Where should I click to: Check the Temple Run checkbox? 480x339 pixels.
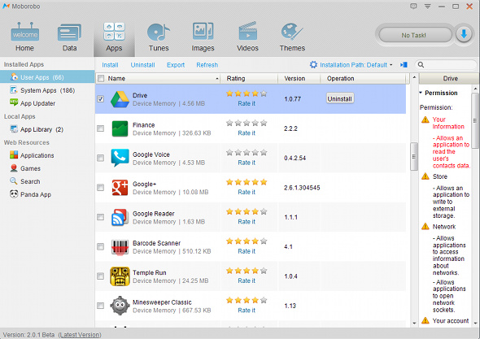[x=101, y=276]
